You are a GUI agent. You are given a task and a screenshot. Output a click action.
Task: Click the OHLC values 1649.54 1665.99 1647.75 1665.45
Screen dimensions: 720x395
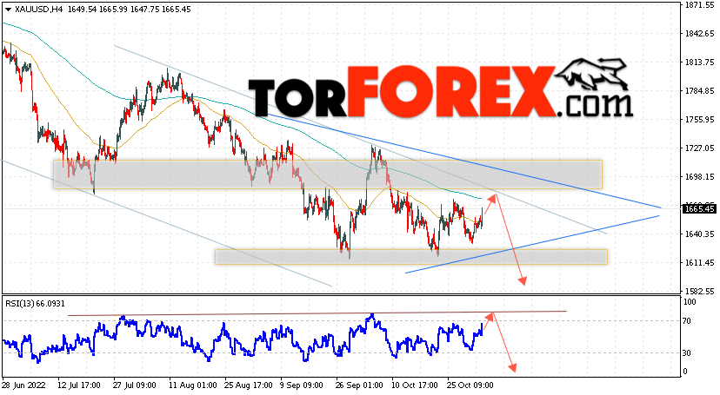(x=129, y=10)
